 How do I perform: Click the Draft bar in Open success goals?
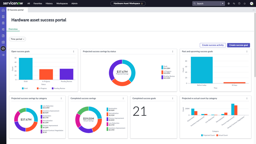tap(26, 69)
